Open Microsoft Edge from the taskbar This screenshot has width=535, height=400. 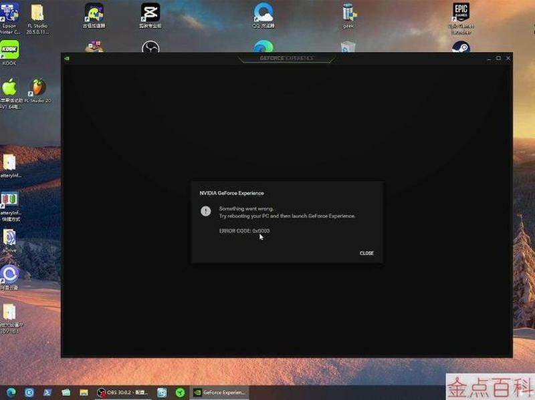11,393
